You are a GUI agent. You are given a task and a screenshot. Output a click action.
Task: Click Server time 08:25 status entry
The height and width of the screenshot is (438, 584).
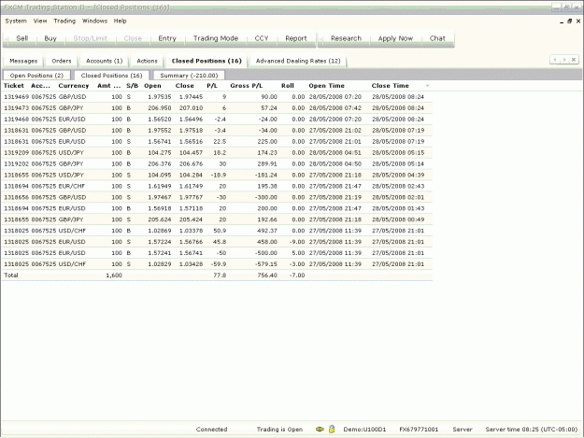[531, 429]
